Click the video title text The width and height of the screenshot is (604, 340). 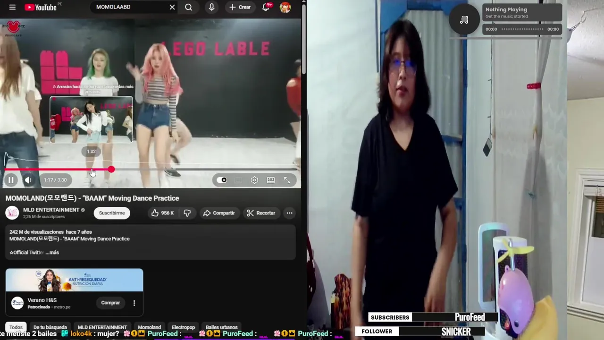coord(92,198)
